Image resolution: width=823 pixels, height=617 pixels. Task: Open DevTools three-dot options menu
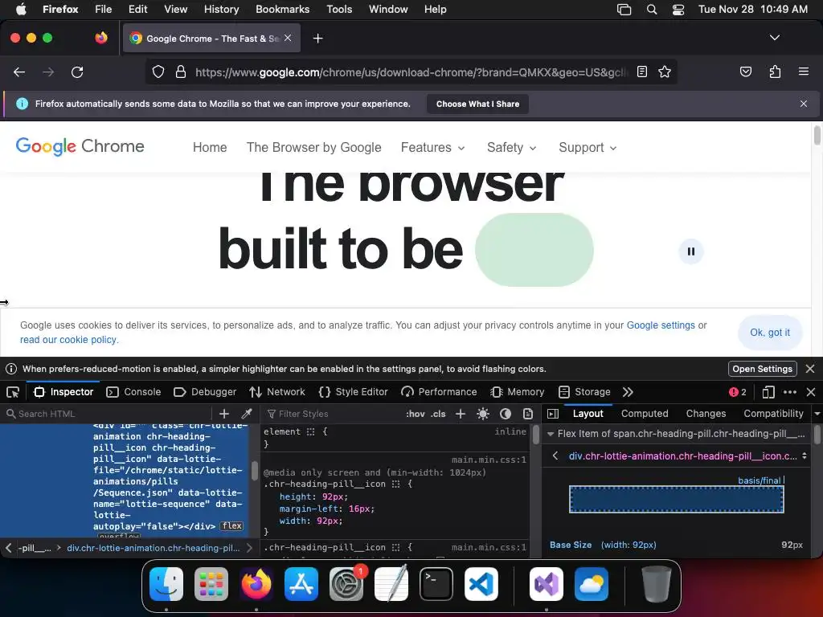pyautogui.click(x=789, y=392)
